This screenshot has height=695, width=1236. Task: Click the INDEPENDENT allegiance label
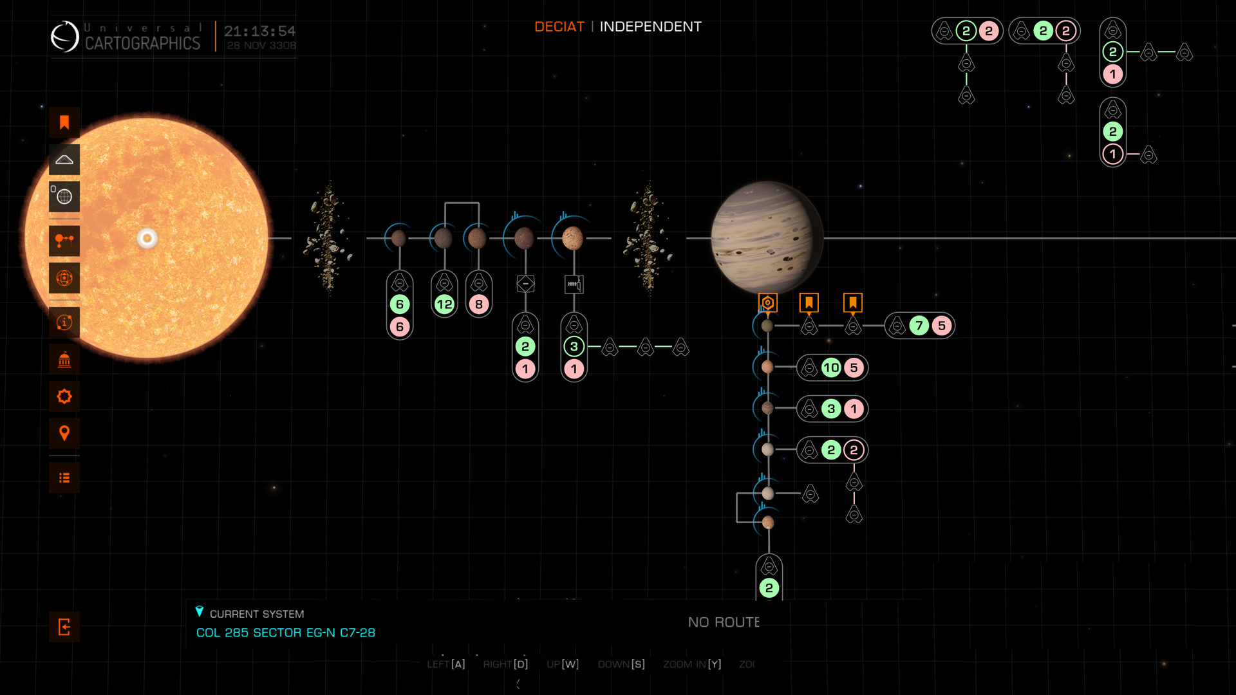point(651,26)
